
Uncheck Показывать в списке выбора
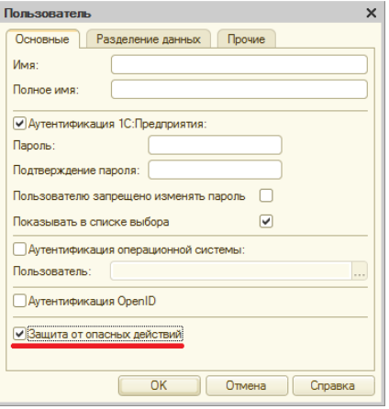tap(266, 221)
